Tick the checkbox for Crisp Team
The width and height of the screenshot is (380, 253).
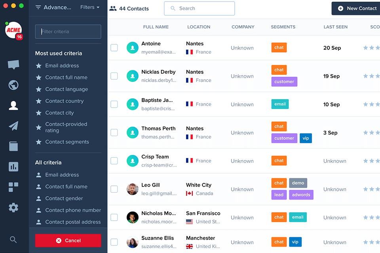click(114, 161)
